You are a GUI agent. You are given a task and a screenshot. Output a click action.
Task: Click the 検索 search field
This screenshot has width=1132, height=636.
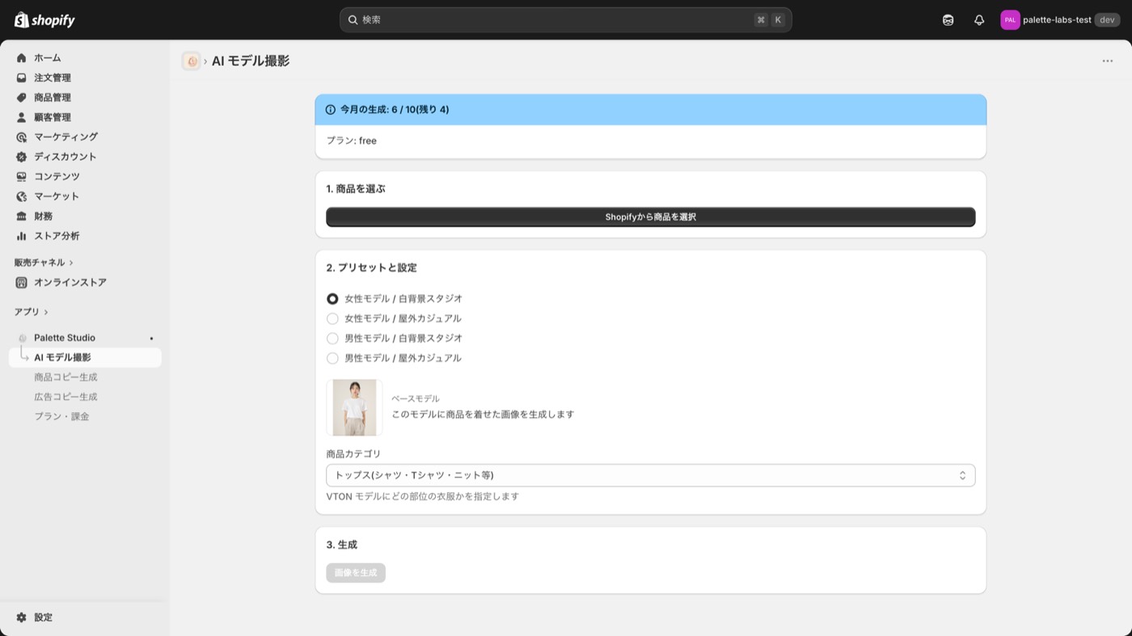point(565,20)
